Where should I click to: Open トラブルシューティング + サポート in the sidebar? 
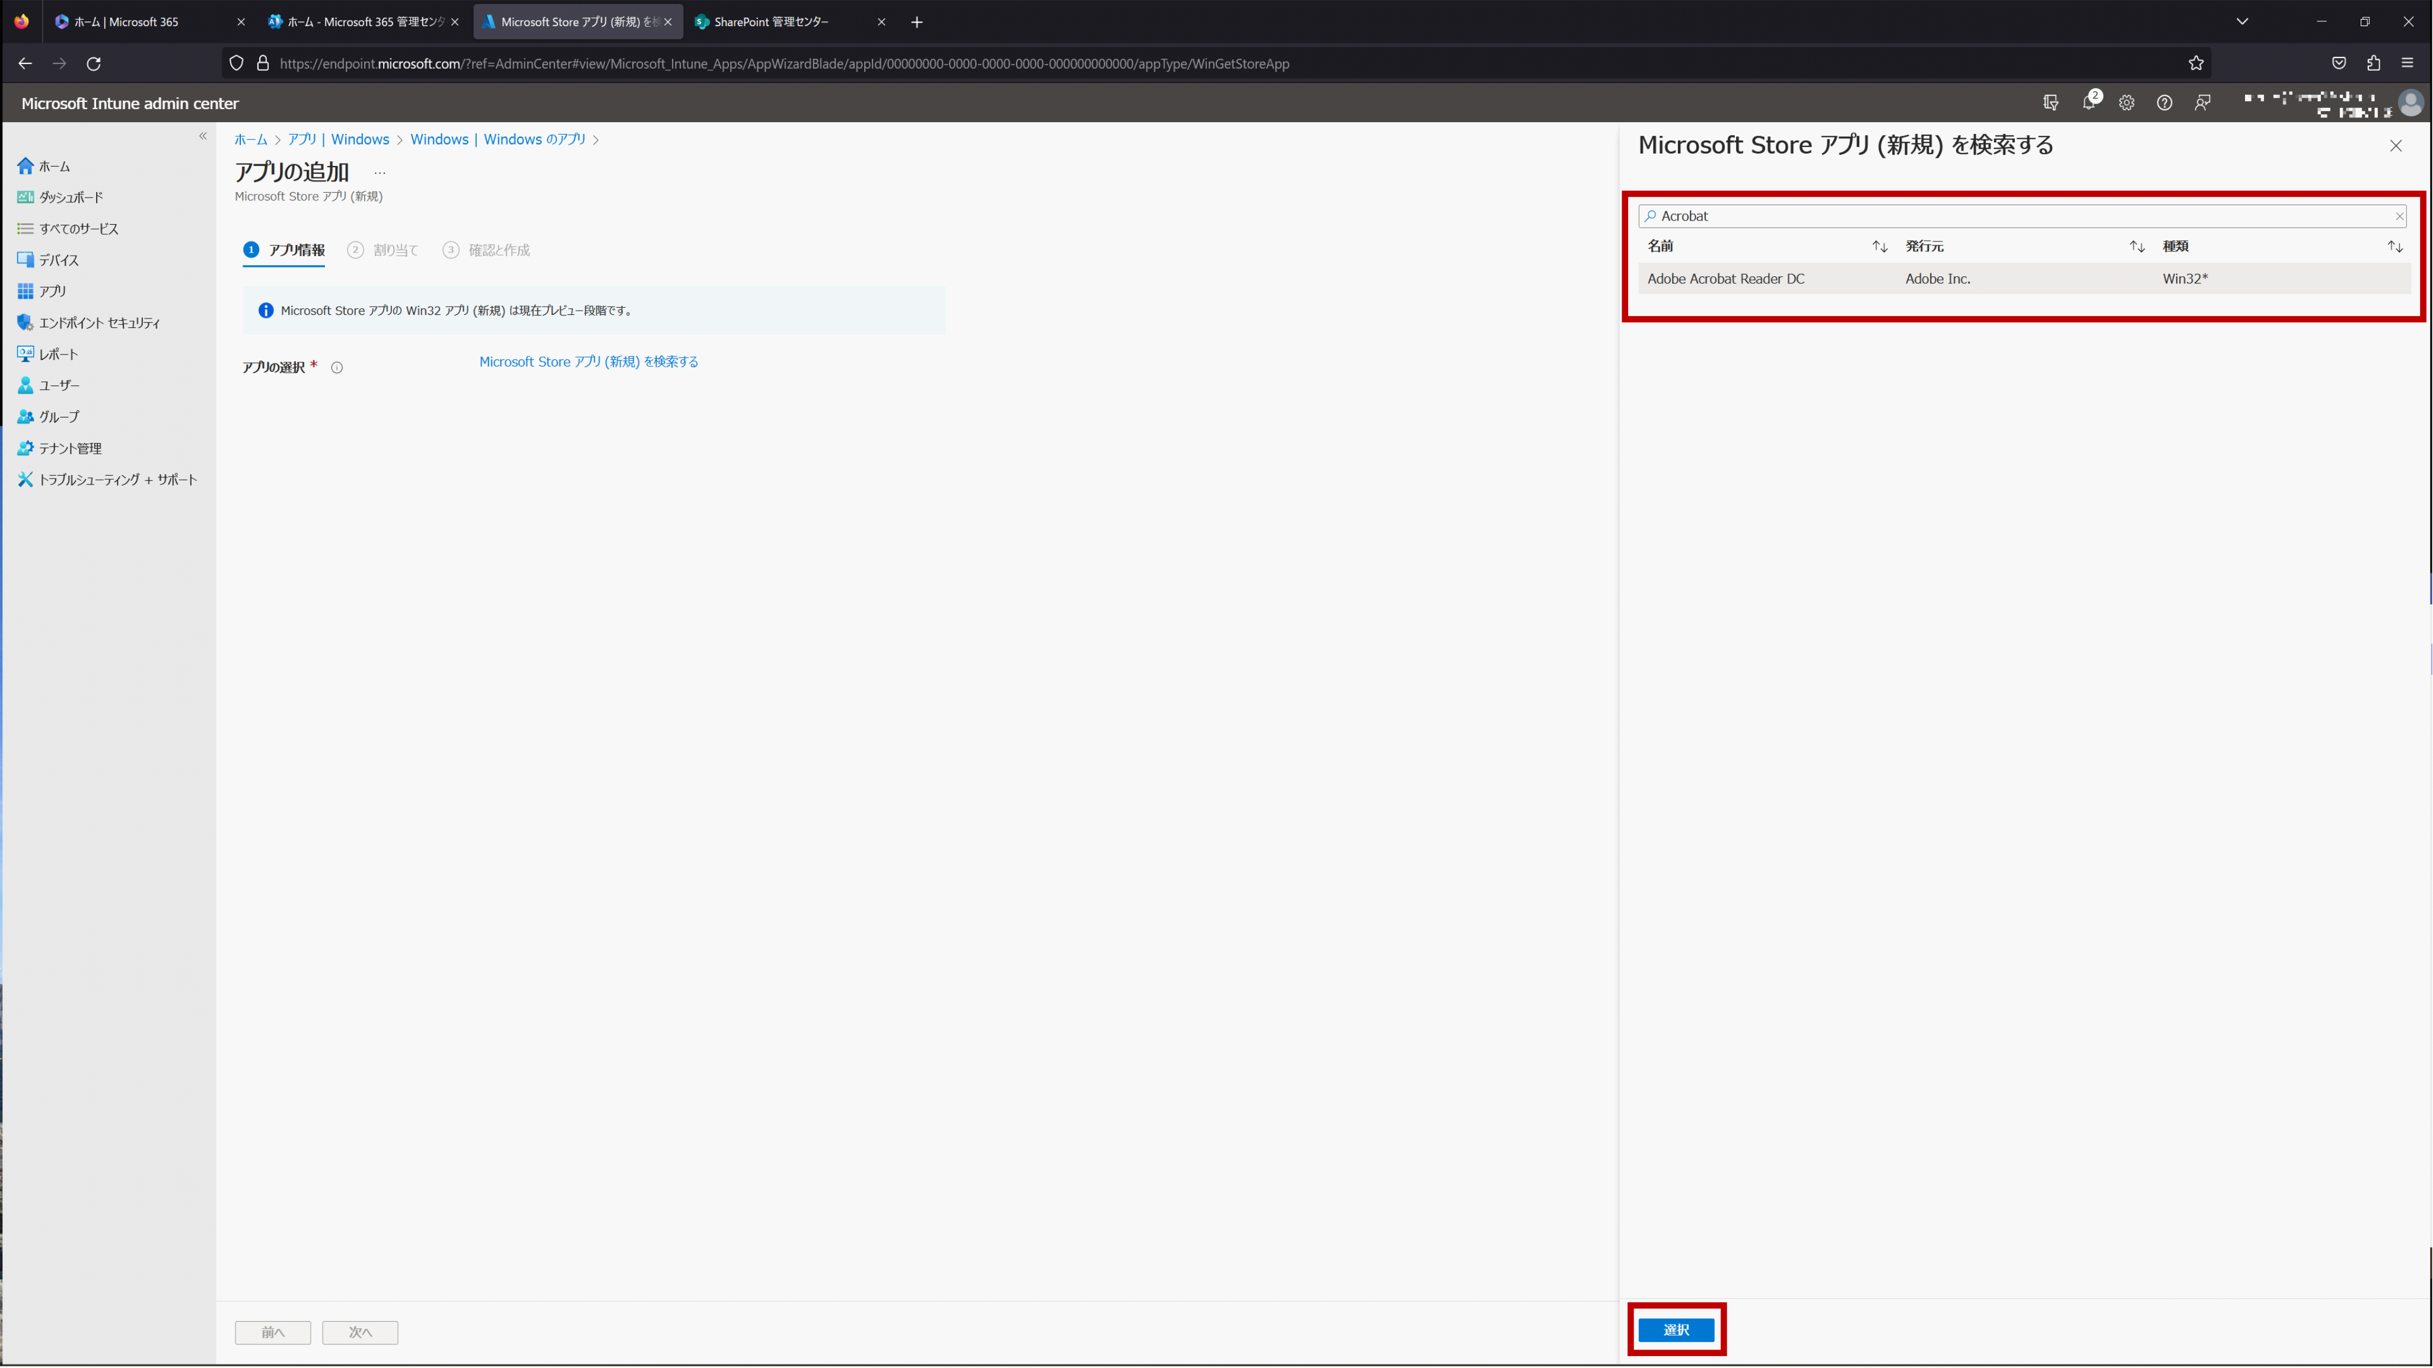108,480
